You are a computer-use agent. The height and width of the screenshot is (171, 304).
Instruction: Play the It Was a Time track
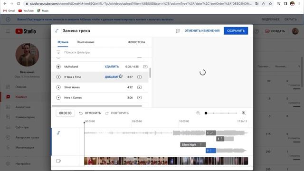[58, 77]
